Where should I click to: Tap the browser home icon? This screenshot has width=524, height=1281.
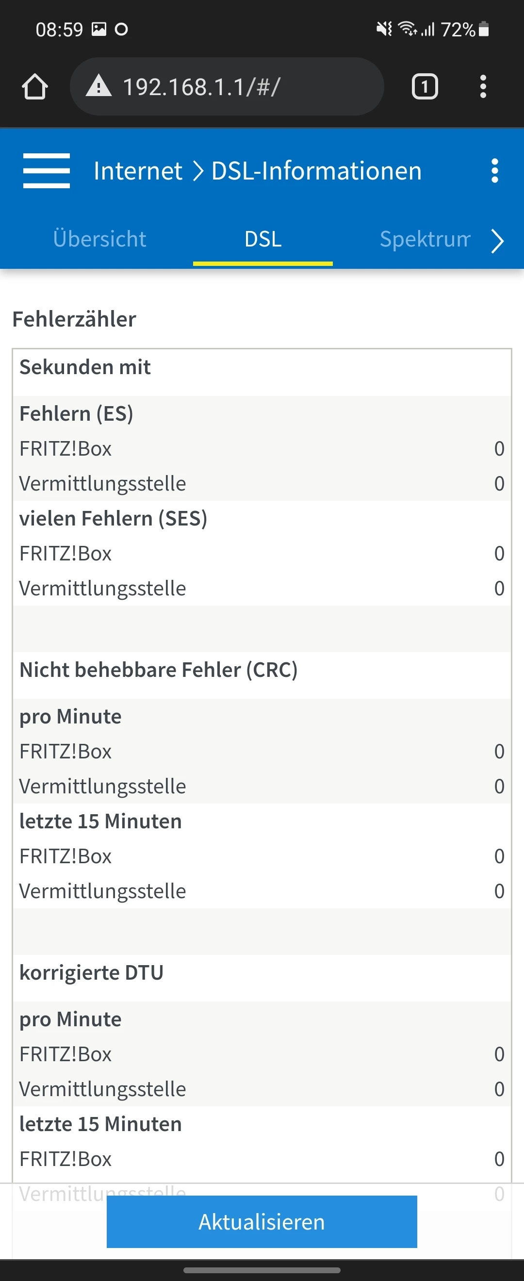click(x=35, y=86)
